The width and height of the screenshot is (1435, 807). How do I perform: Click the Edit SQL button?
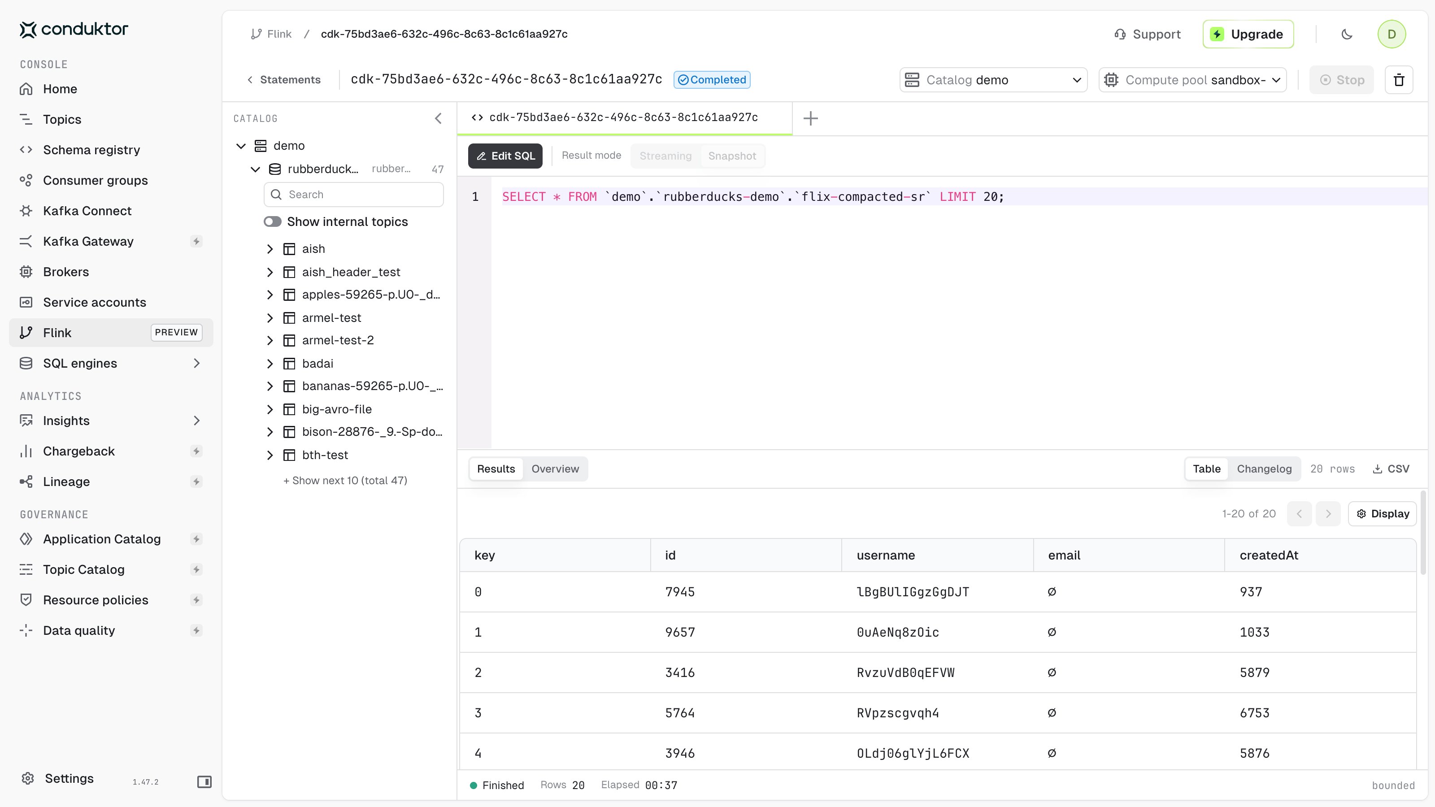tap(505, 156)
